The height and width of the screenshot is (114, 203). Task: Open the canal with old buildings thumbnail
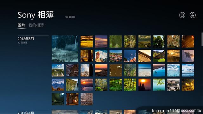pyautogui.click(x=174, y=41)
